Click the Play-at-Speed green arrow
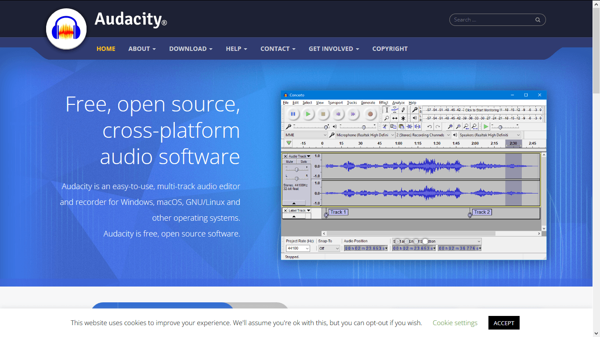 coord(486,126)
